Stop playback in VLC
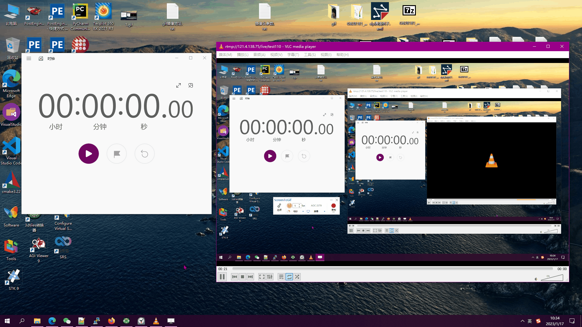 point(242,277)
